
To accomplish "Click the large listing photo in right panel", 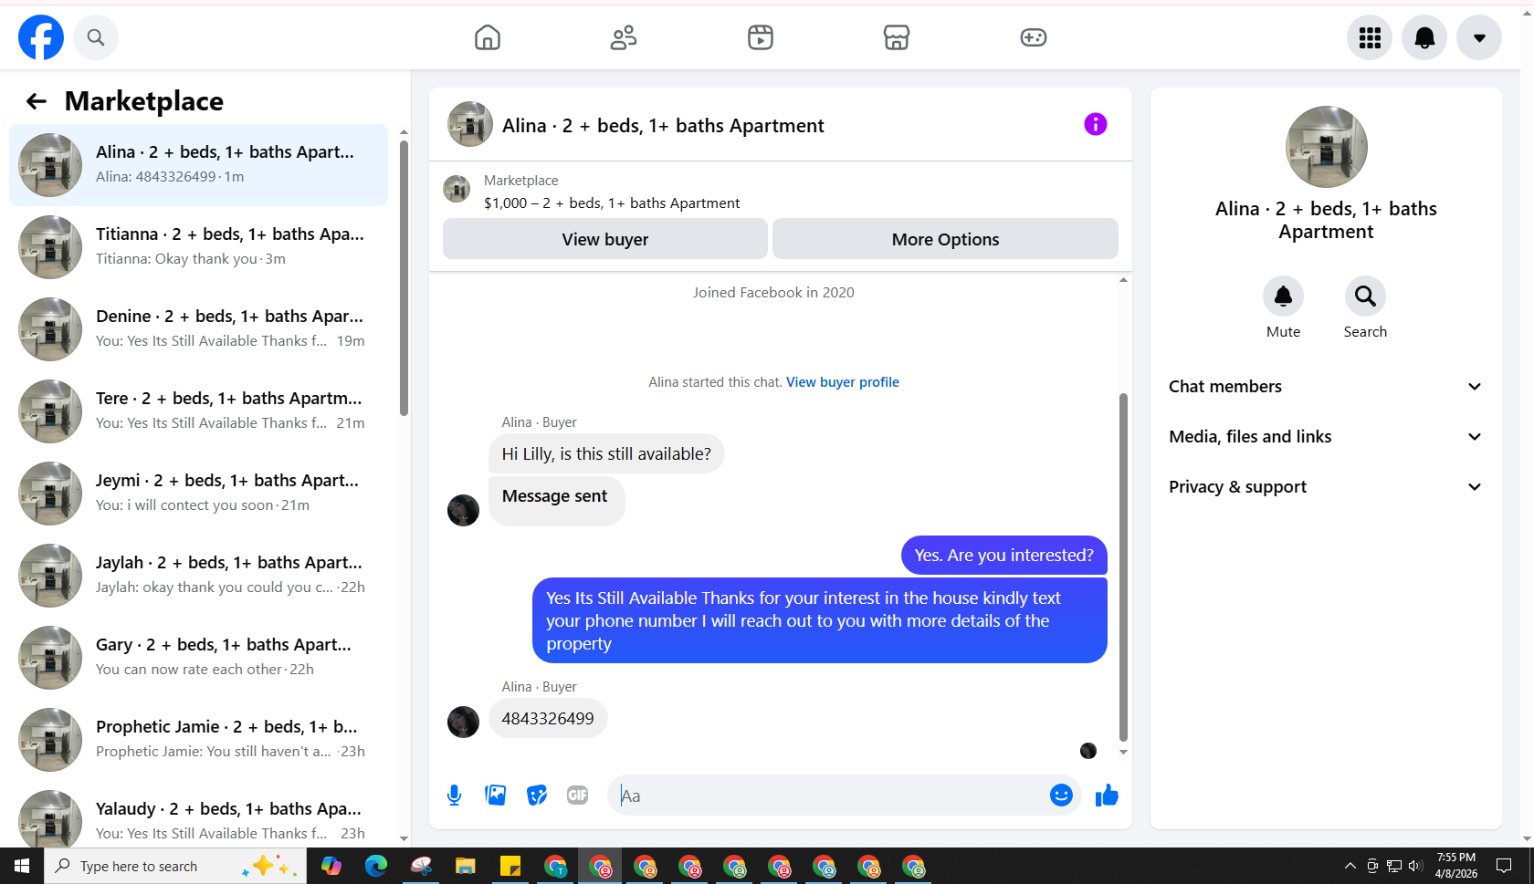I will (x=1326, y=147).
